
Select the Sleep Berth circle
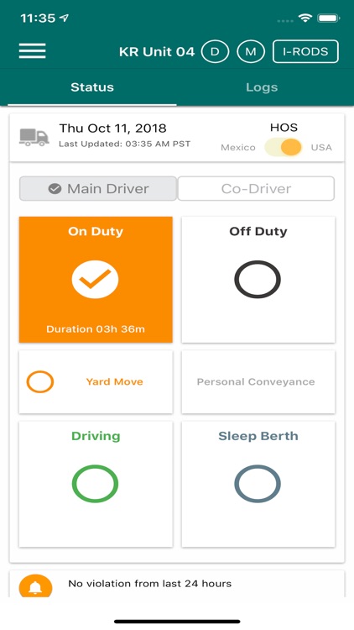coord(258,484)
